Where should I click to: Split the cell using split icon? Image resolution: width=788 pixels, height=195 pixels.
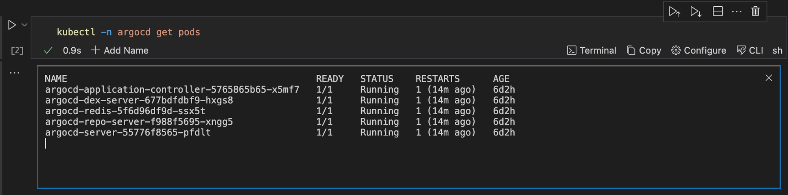click(718, 11)
